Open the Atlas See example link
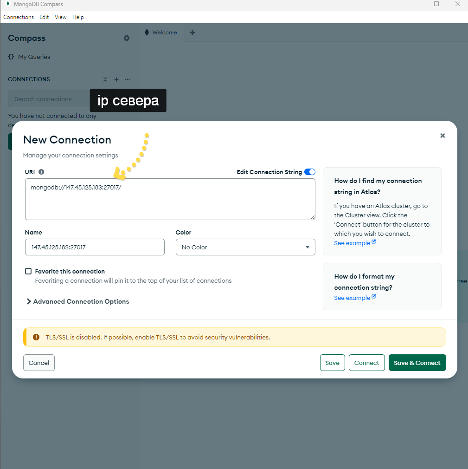The image size is (468, 469). point(352,243)
